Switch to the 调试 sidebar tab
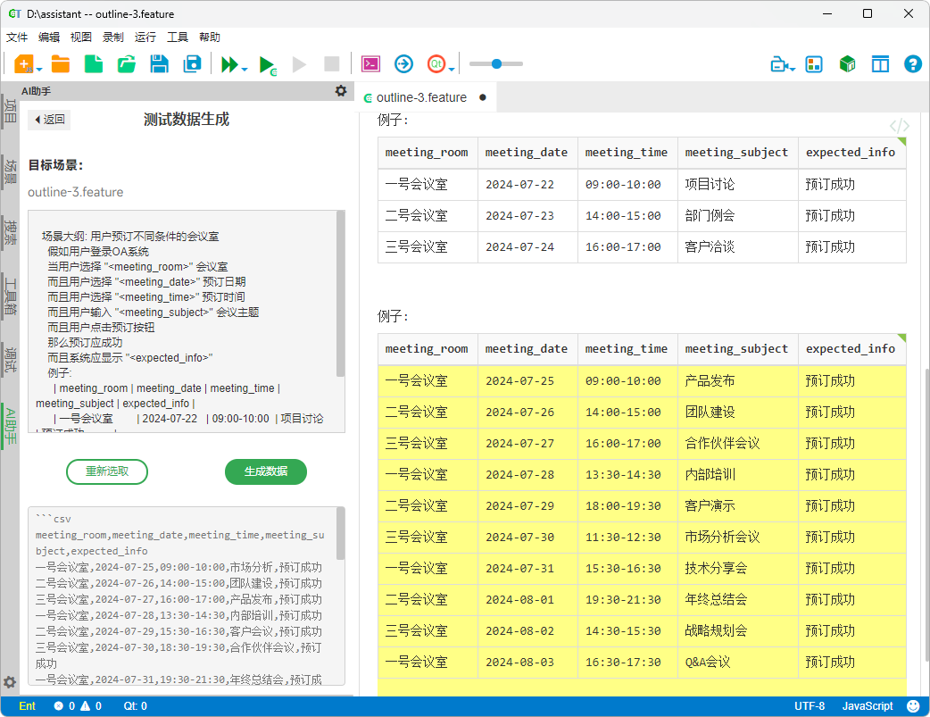This screenshot has width=930, height=717. point(10,360)
